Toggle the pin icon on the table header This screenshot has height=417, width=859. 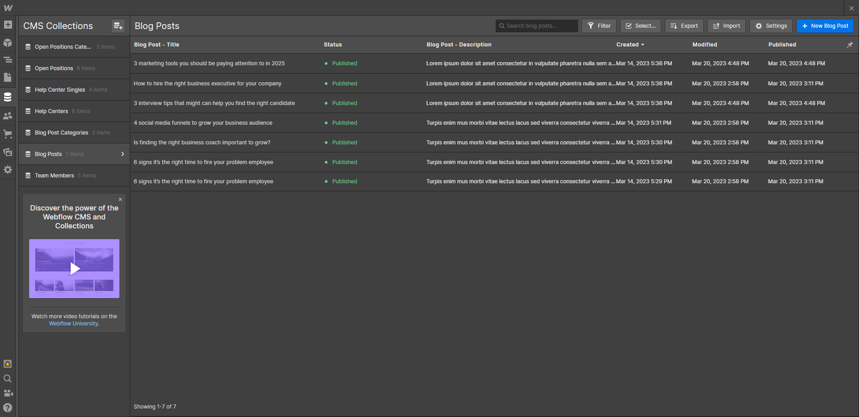pos(850,45)
